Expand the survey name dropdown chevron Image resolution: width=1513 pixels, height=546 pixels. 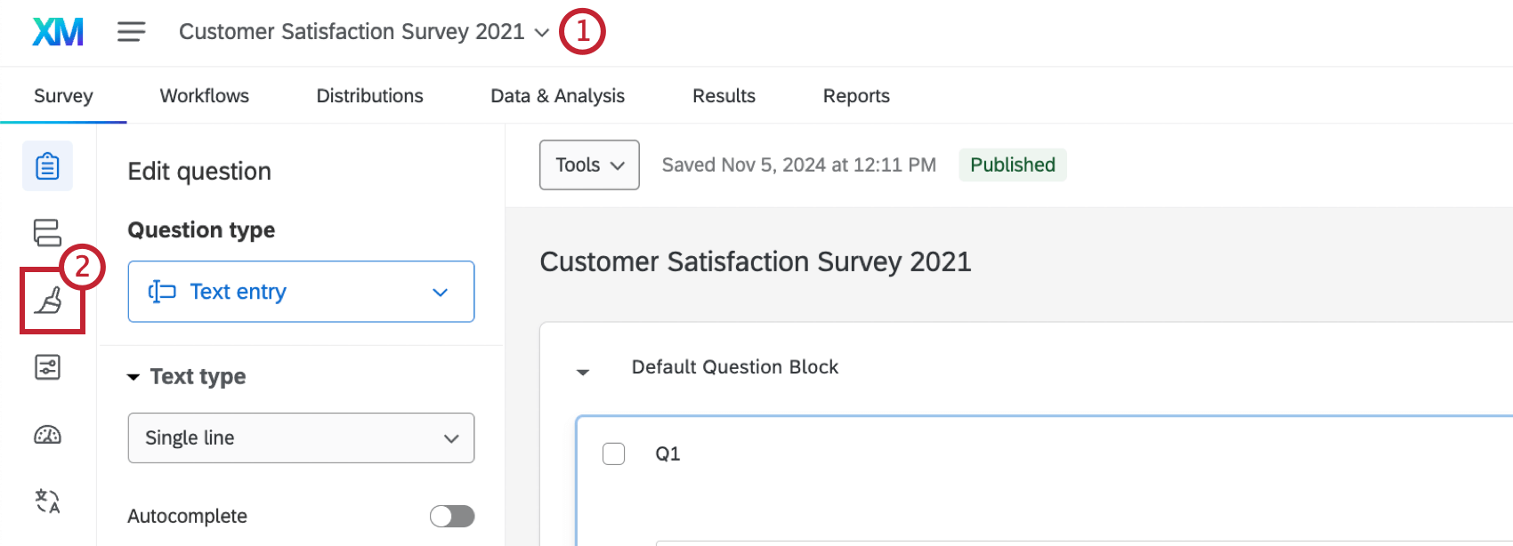coord(541,33)
